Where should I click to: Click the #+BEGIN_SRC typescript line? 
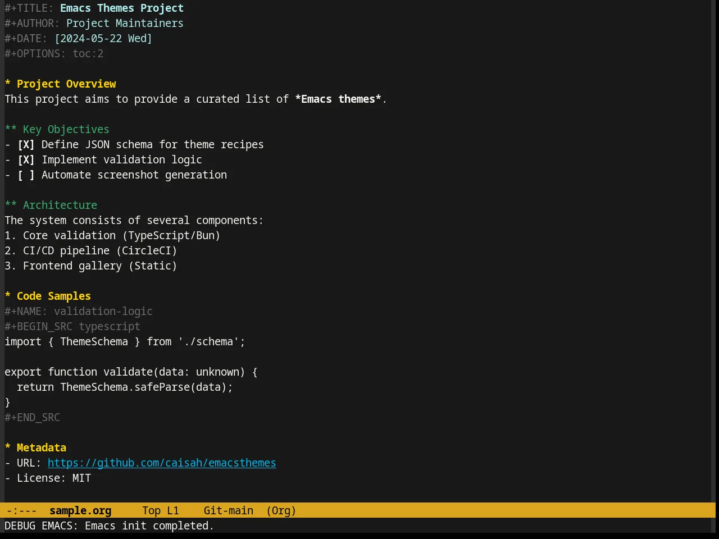(x=72, y=327)
